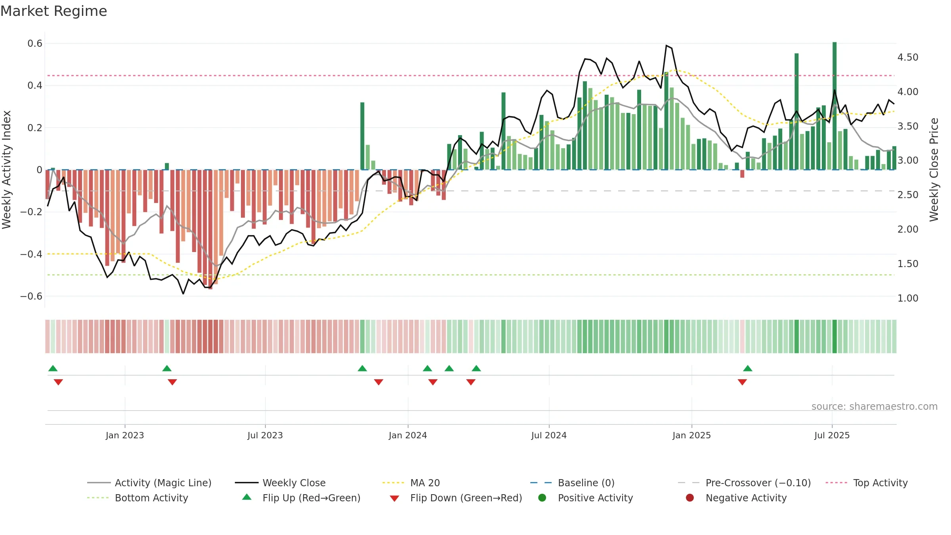Viewport: 951px width, 535px height.
Task: Toggle the Flip Down (Green→Red) legend entry
Action: click(x=456, y=498)
